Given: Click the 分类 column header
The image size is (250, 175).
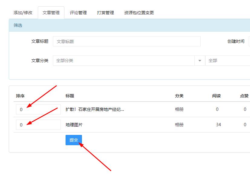Looking at the screenshot, I should 179,96.
